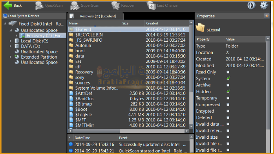Click the EFI folder icon

point(71,61)
